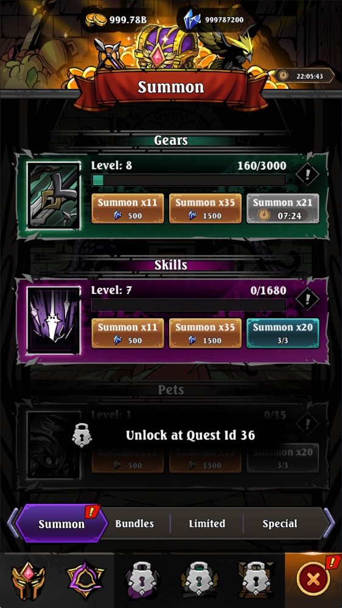Select the Gears sword card thumbnail
The height and width of the screenshot is (608, 342).
pyautogui.click(x=54, y=195)
